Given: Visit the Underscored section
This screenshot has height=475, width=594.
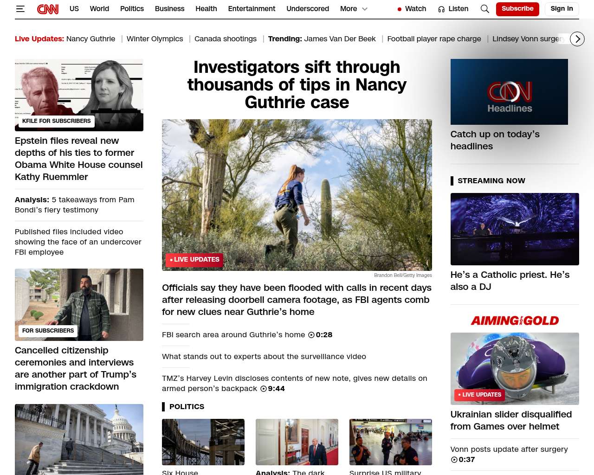Looking at the screenshot, I should coord(308,9).
